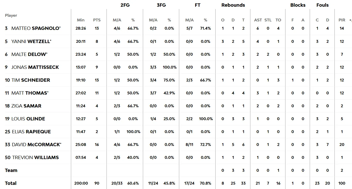Click Louis Olinde player name
The width and height of the screenshot is (352, 189).
click(28, 119)
